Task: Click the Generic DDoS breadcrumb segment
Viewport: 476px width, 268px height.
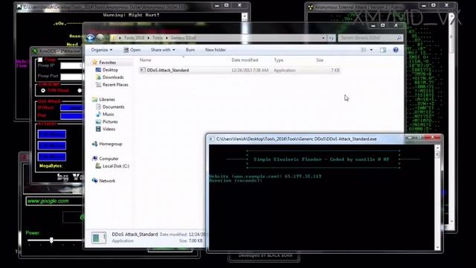Action: pyautogui.click(x=184, y=38)
